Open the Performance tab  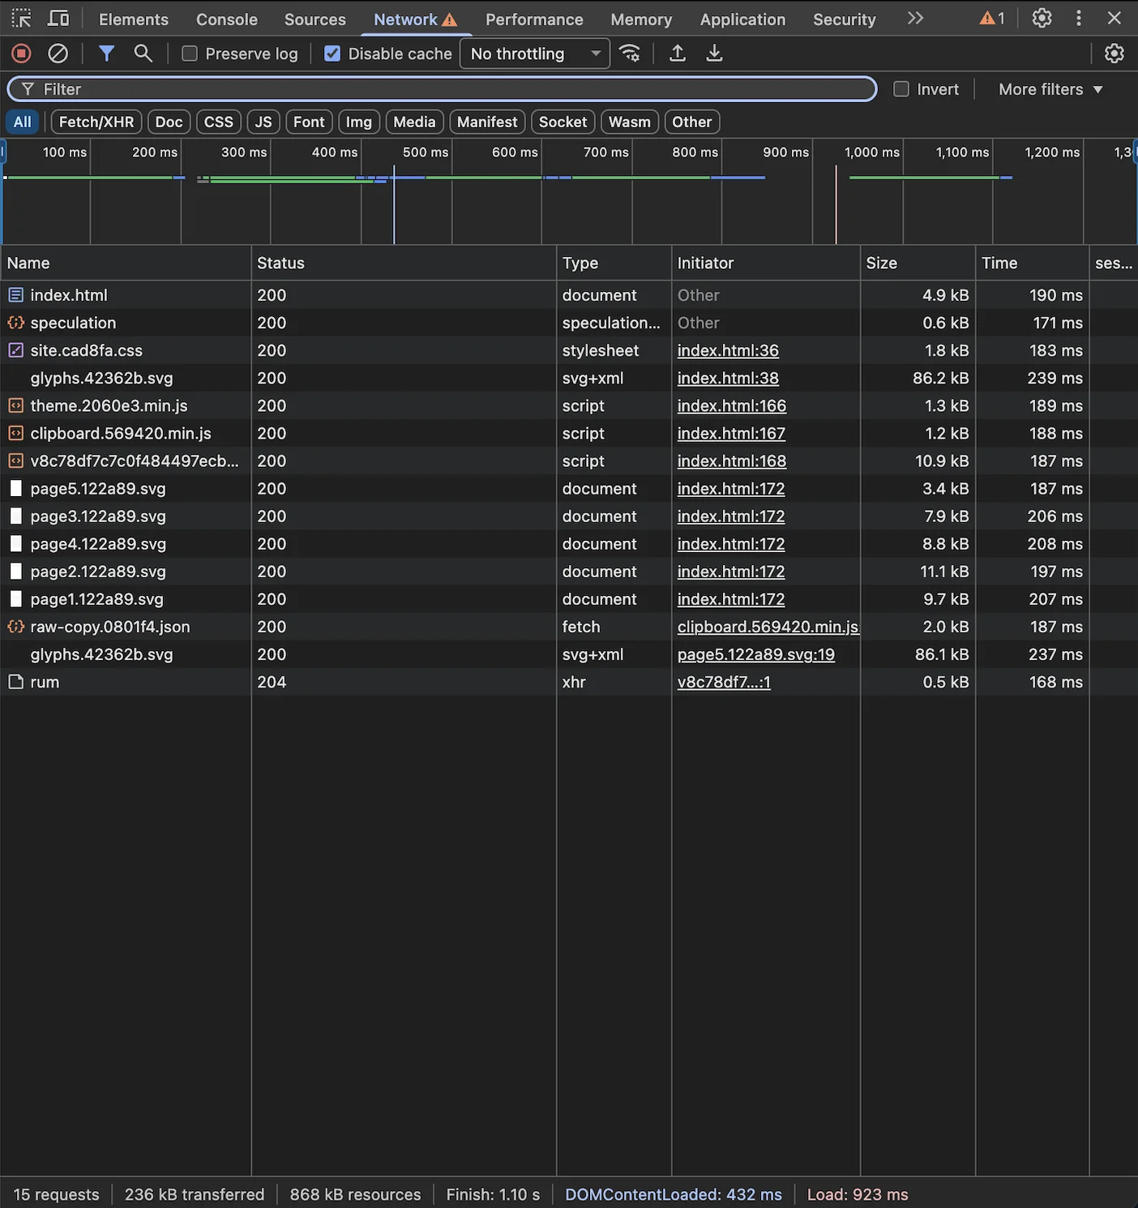point(534,19)
